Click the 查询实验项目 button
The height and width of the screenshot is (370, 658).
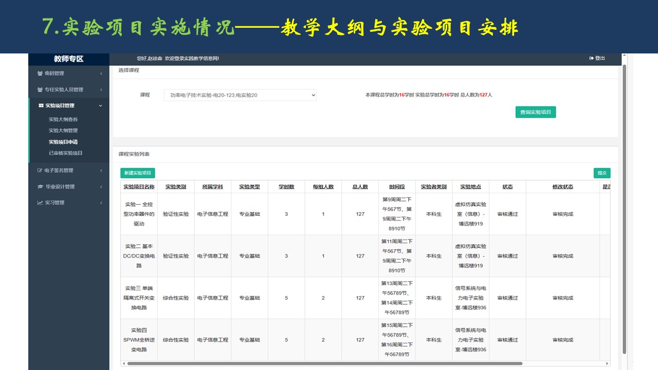click(535, 112)
